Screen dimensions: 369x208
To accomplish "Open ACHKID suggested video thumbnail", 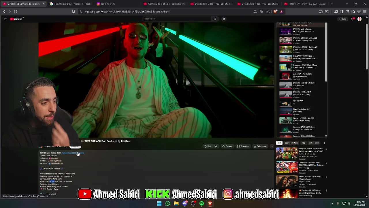I will pyautogui.click(x=287, y=153).
